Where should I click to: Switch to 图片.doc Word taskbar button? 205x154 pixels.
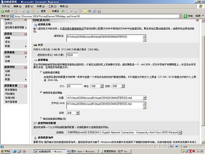pos(82,151)
